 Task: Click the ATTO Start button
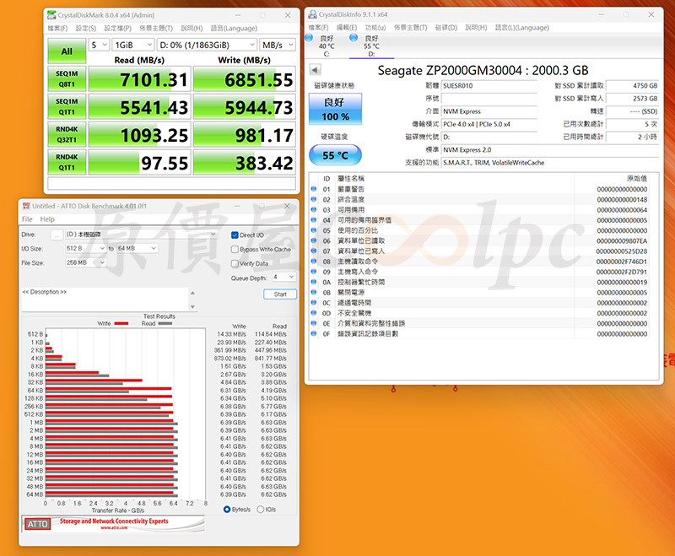(x=280, y=294)
